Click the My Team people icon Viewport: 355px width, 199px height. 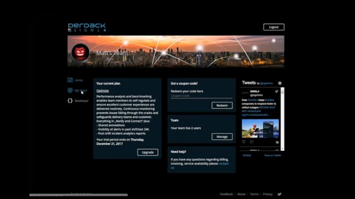[x=70, y=90]
